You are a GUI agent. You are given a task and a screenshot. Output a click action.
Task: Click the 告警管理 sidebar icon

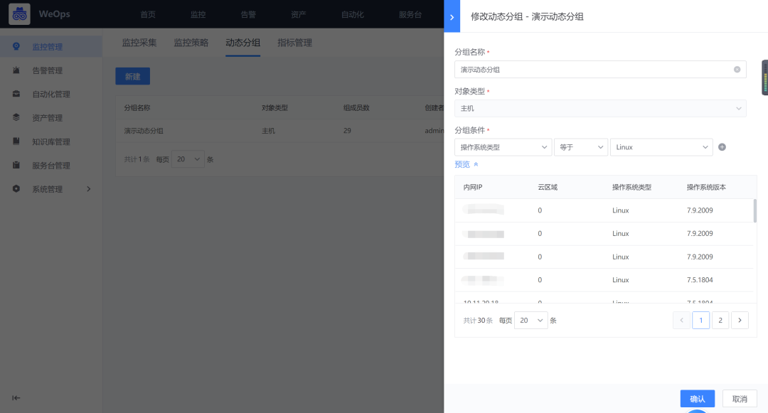[16, 70]
